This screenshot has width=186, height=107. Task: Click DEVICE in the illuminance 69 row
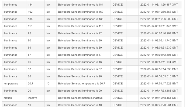pos(118,48)
